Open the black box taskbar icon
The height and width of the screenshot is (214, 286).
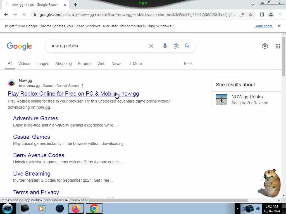(25, 208)
